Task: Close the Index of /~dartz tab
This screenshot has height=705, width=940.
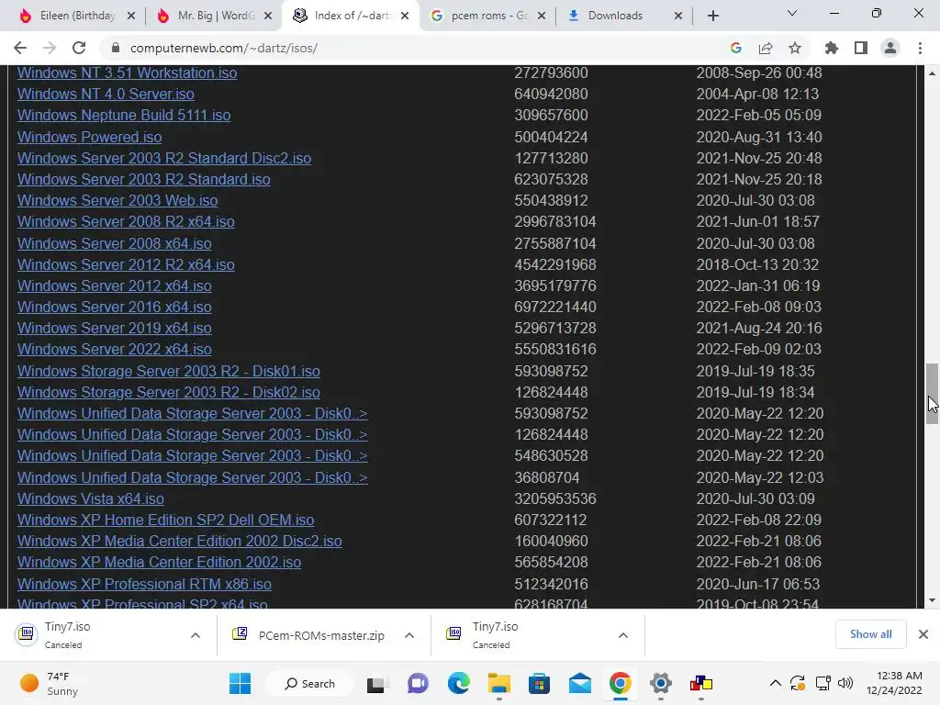Action: [405, 16]
